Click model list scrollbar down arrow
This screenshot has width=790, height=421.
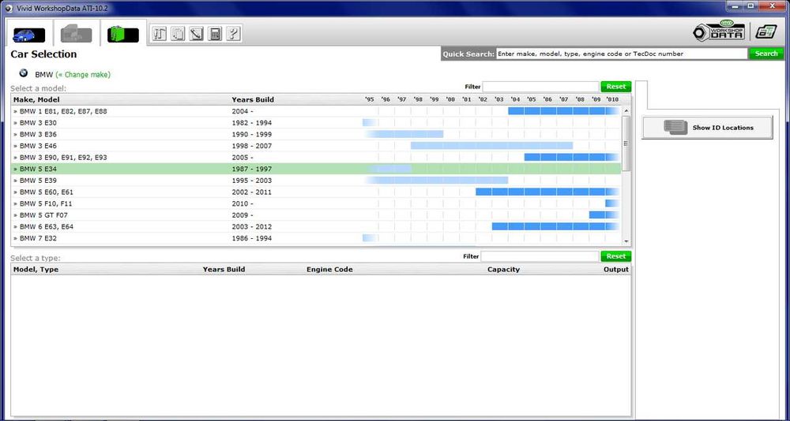coord(626,241)
